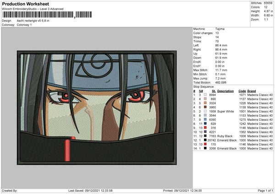Image resolution: width=275 pixels, height=194 pixels.
Task: Click the 'Printed: 09/12/2021 12.34.00' timestamp
Action: click(x=182, y=190)
